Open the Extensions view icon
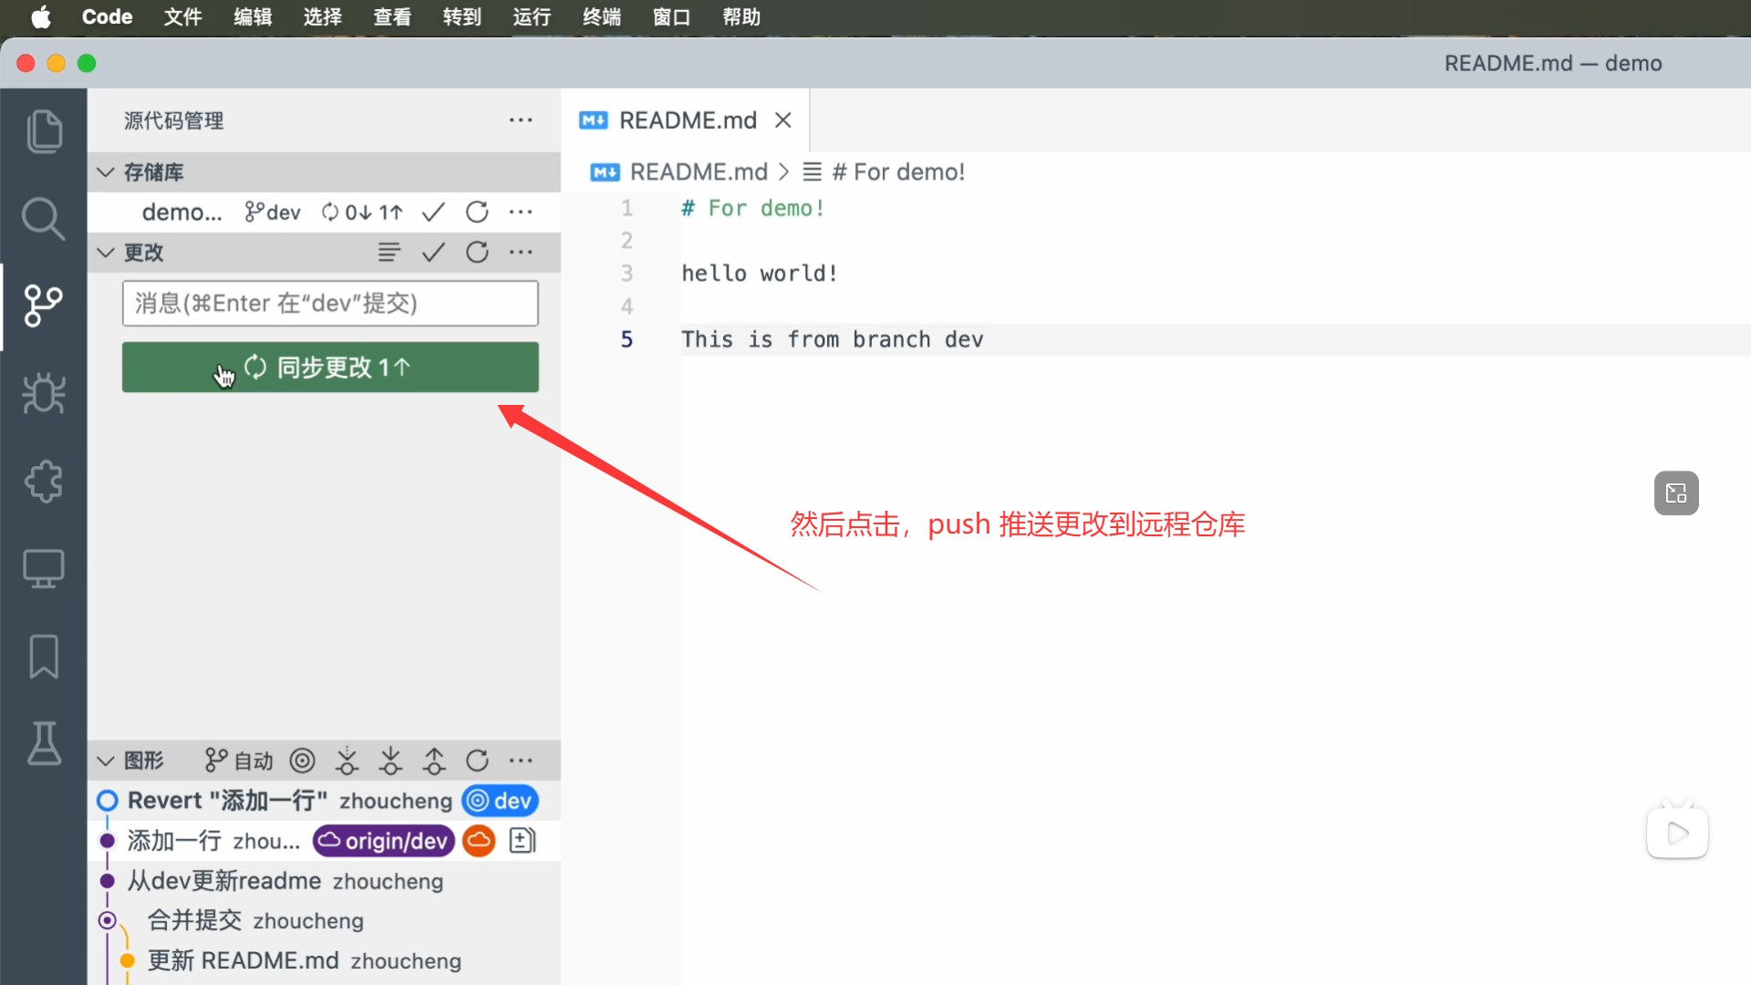Image resolution: width=1751 pixels, height=985 pixels. (44, 482)
